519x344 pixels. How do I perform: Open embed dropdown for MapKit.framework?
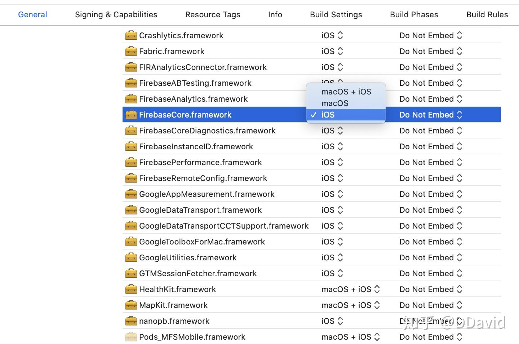point(431,305)
